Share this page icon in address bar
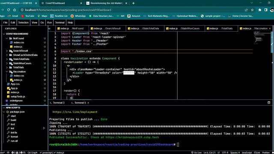 (x=246, y=10)
